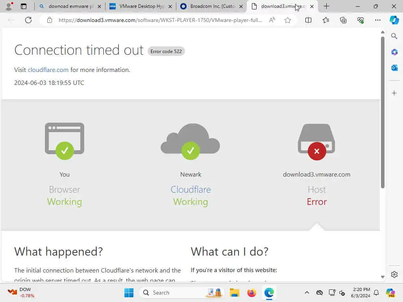
Task: Click the 'What happened?' heading
Action: (59, 251)
